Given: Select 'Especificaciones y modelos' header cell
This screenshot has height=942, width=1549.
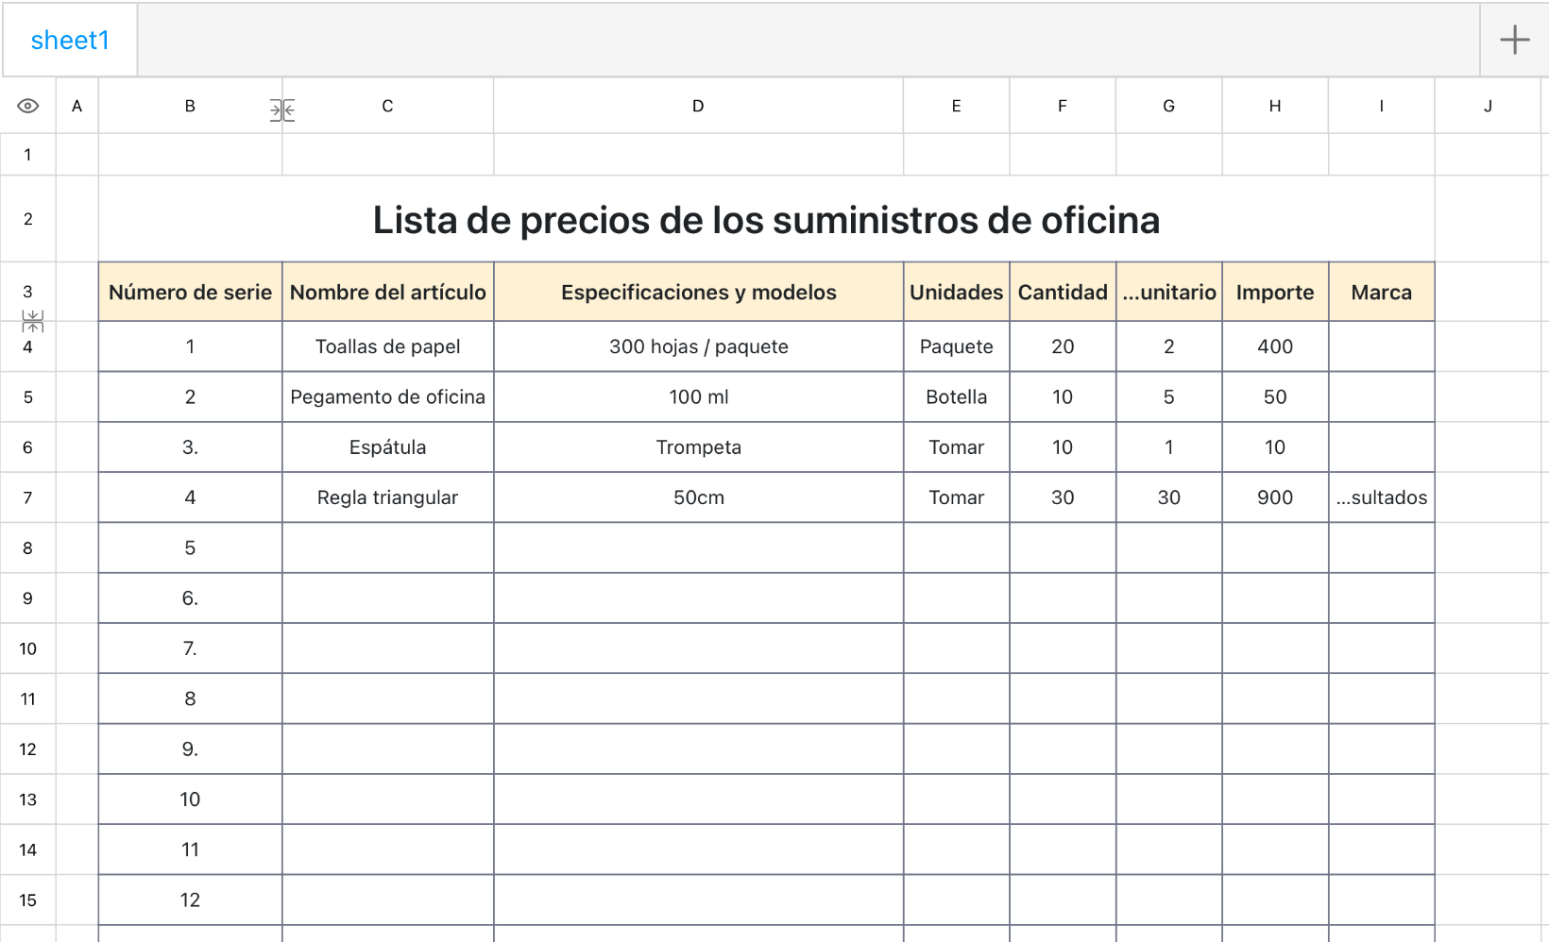Looking at the screenshot, I should [699, 293].
